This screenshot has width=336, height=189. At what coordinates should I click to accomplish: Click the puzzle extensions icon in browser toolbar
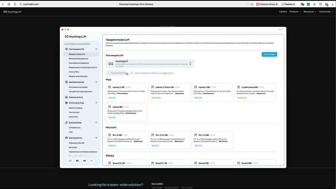coord(321,4)
